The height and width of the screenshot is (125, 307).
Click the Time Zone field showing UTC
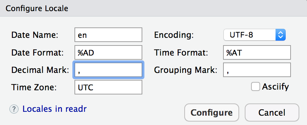108,87
